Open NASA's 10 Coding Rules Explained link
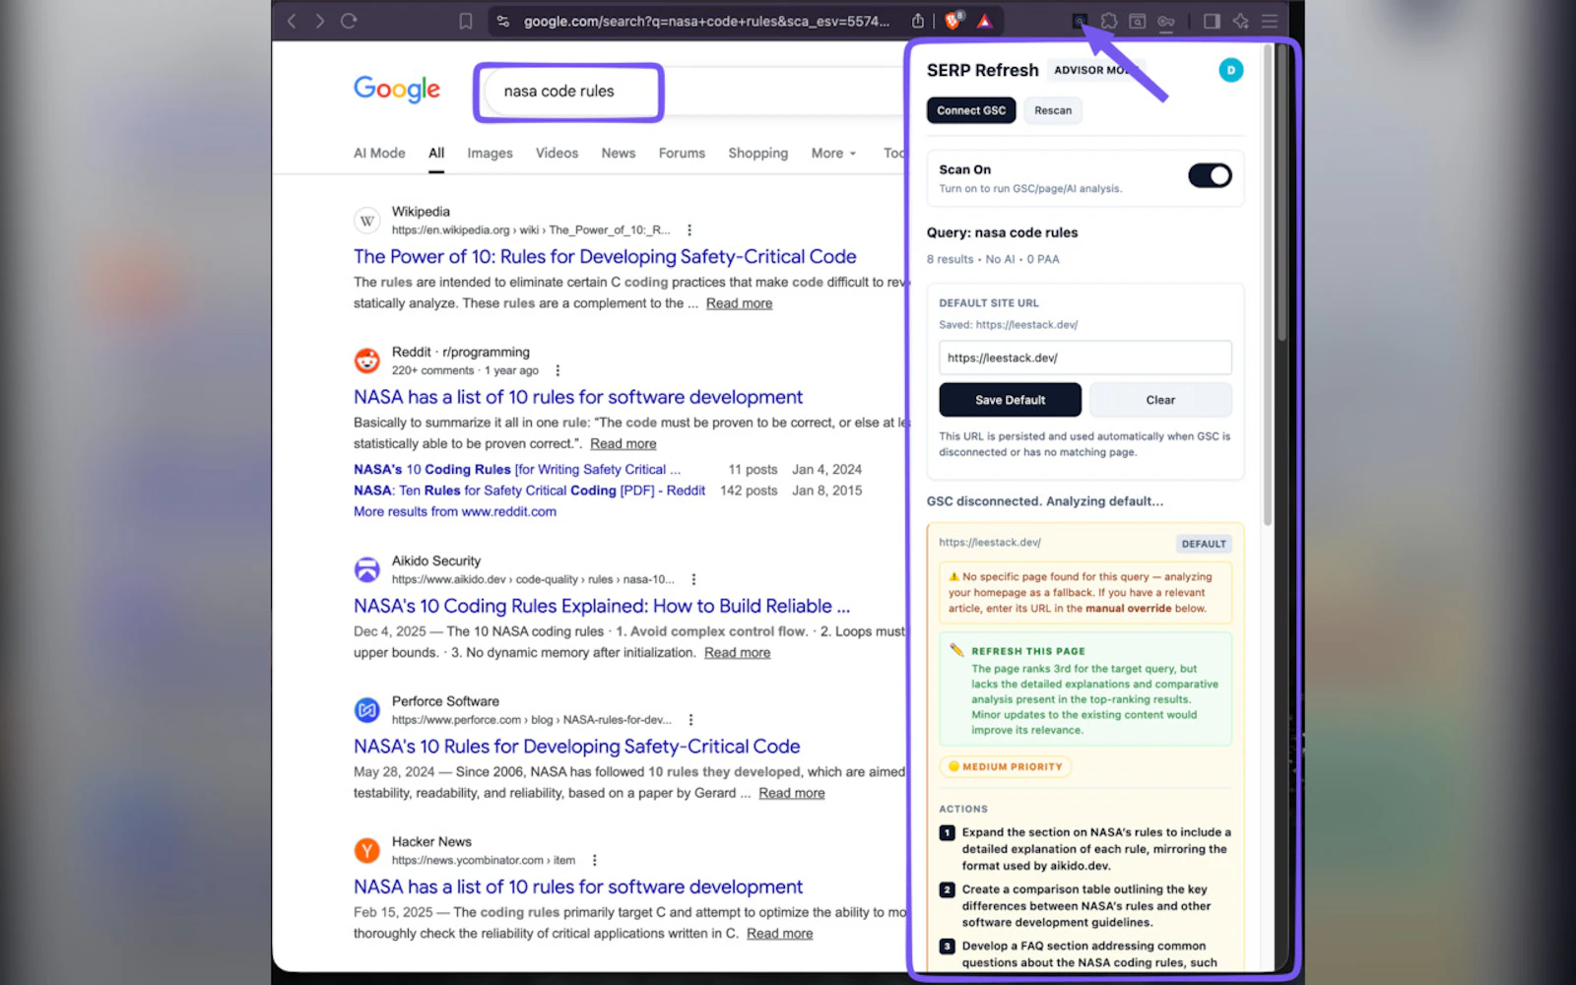The image size is (1576, 985). [x=602, y=606]
